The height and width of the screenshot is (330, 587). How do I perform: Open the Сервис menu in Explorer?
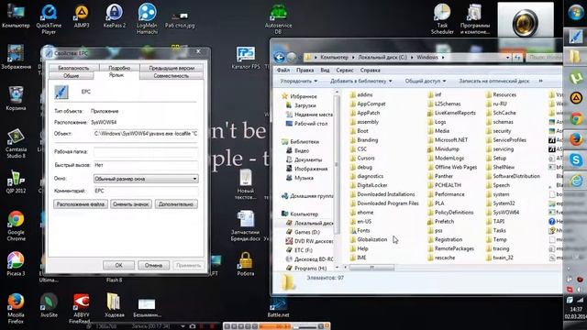click(345, 71)
